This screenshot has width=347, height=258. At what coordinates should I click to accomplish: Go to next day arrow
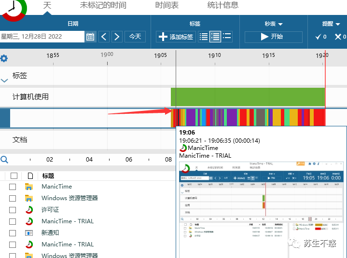coord(117,37)
